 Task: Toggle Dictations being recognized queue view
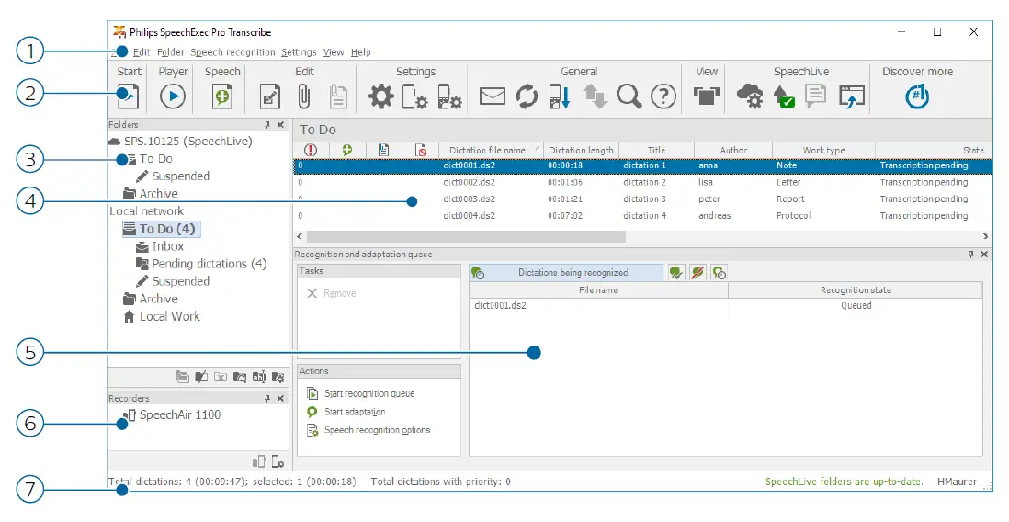pos(565,272)
